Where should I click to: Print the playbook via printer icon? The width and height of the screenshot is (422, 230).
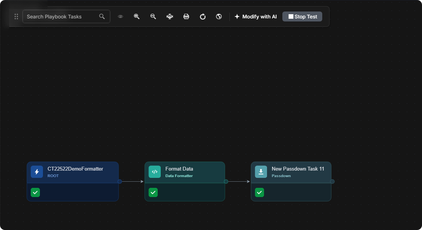(186, 17)
